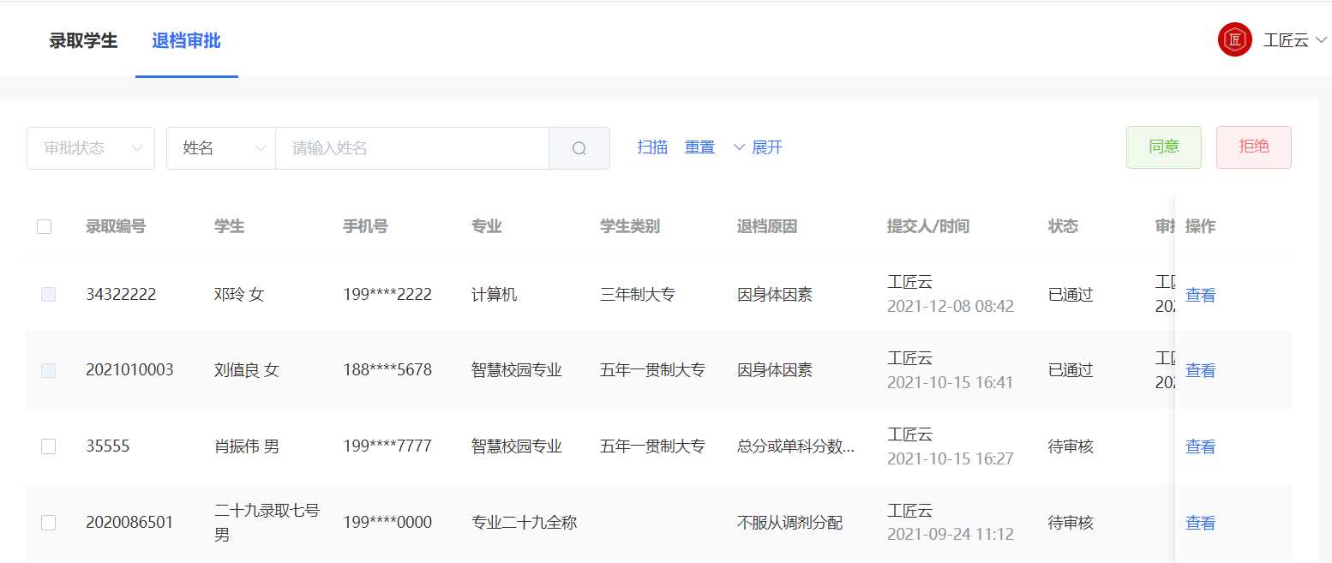Open the 姓名 field type dropdown arrow

click(260, 147)
